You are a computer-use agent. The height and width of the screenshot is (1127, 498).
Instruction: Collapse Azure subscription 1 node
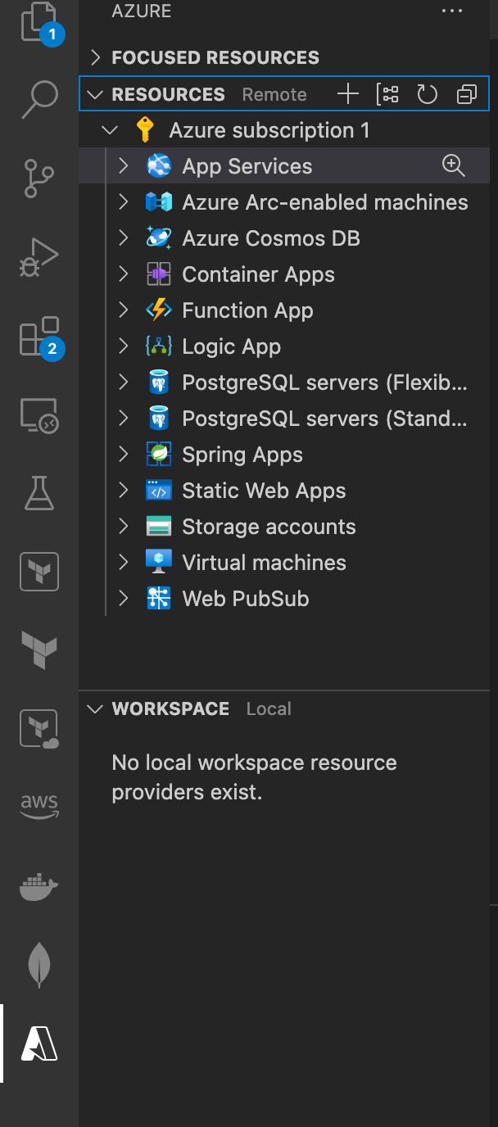coord(110,130)
